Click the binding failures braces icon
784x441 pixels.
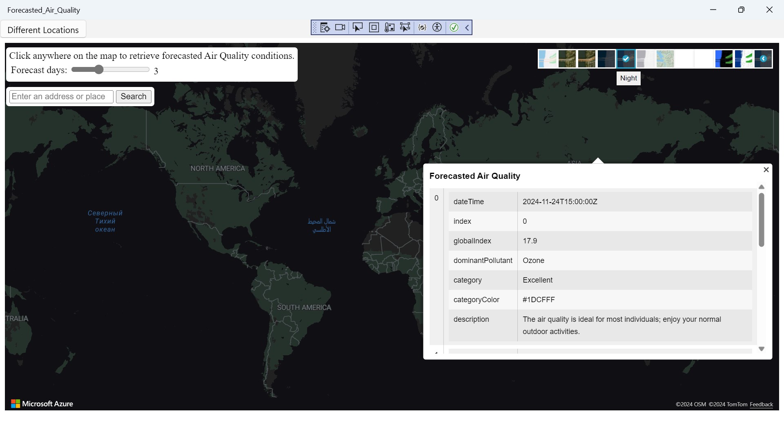click(x=423, y=27)
